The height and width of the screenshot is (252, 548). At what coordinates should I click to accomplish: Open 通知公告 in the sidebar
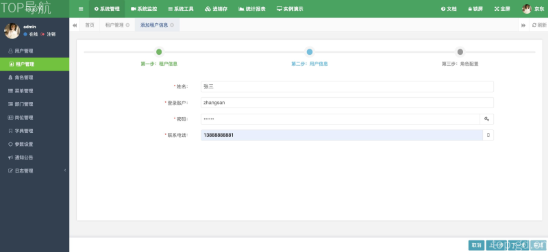point(35,157)
